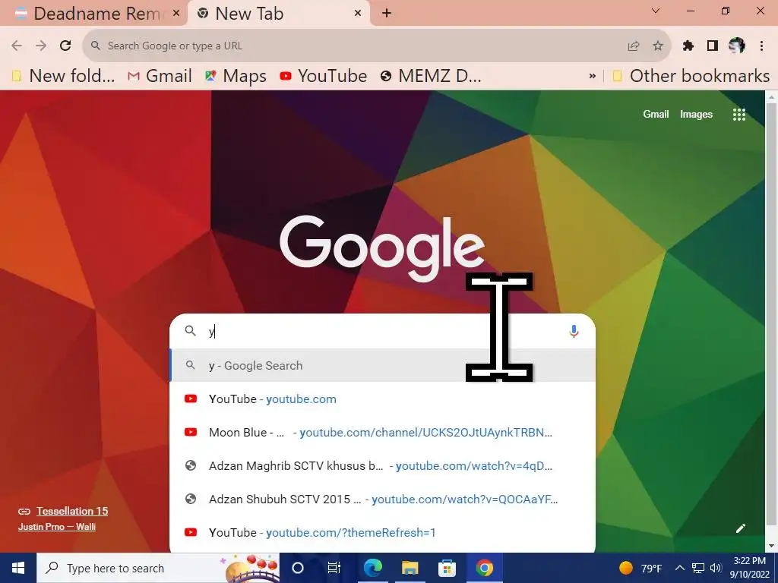Image resolution: width=778 pixels, height=583 pixels.
Task: Launch Microsoft Edge from the taskbar
Action: point(372,568)
